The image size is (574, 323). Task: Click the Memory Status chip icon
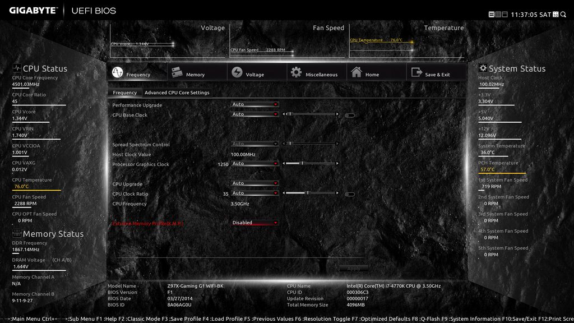click(x=16, y=233)
